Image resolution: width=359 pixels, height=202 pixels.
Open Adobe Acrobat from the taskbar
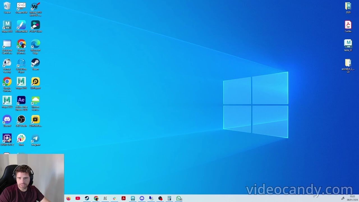(123, 198)
